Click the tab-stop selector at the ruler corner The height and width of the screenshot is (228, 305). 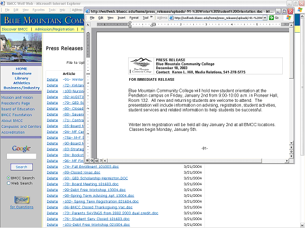88,24
